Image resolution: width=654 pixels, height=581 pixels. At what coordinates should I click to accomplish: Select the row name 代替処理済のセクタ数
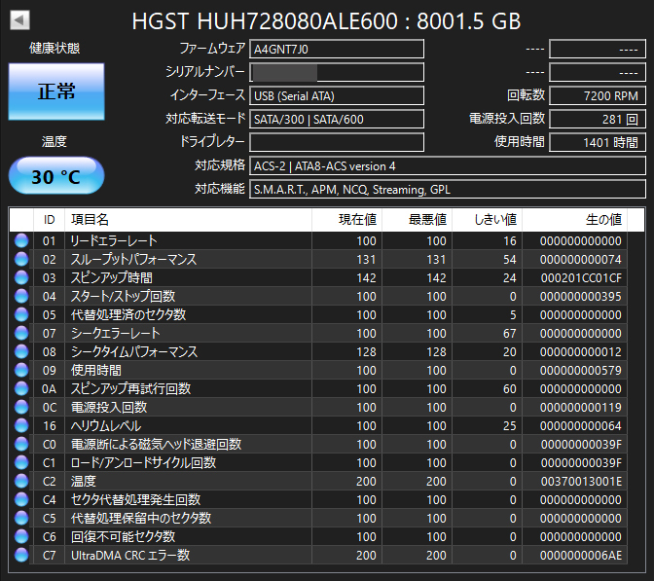coord(128,314)
